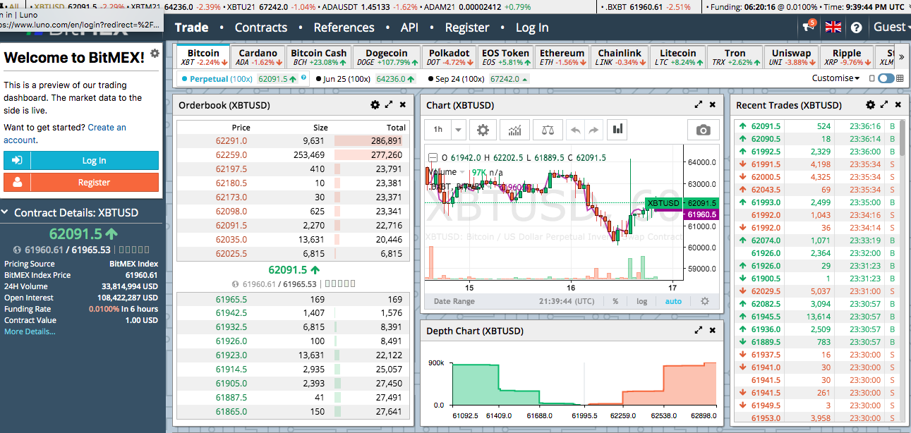911x433 pixels.
Task: Click the Recent Trades scrollbar
Action: [x=903, y=138]
